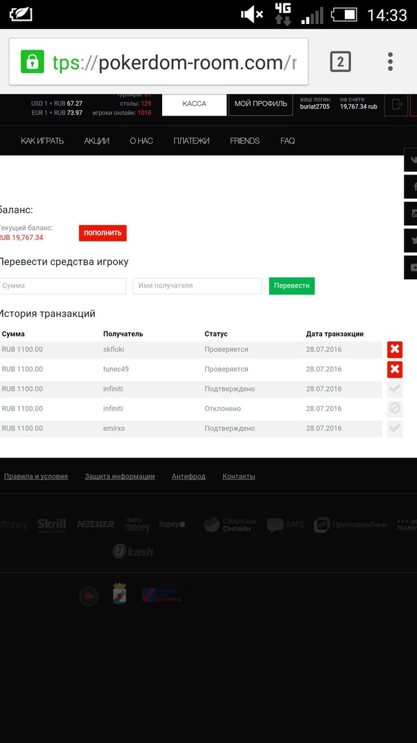Click the logout icon beside account balance

[396, 105]
